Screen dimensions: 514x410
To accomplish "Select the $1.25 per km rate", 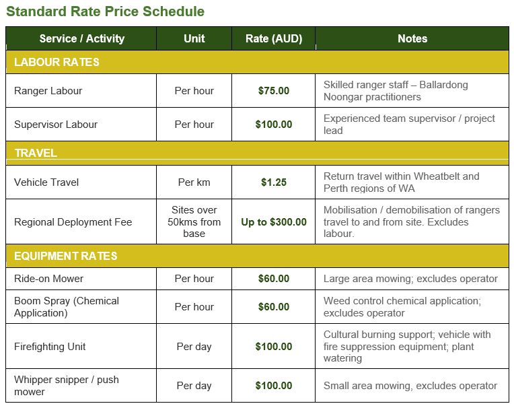I will pos(273,182).
